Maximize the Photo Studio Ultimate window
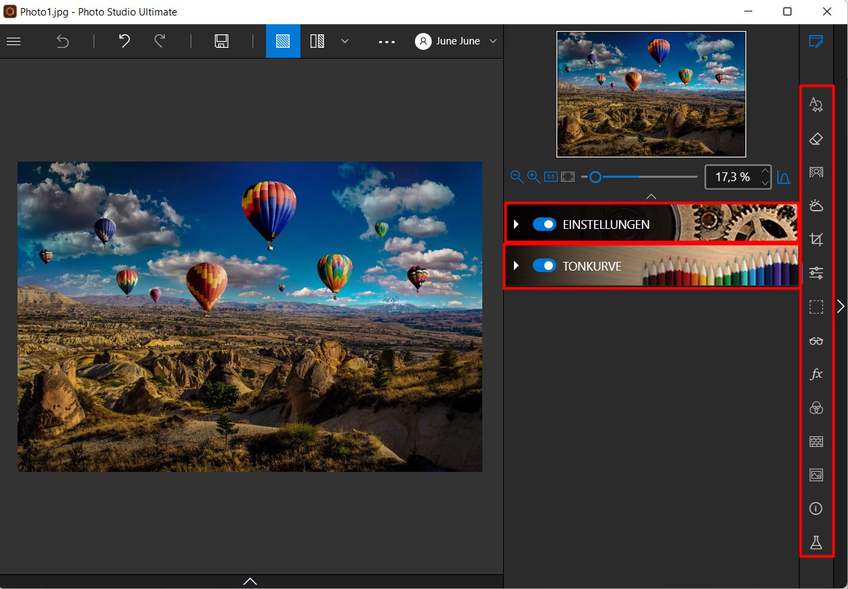The width and height of the screenshot is (848, 589). 787,11
